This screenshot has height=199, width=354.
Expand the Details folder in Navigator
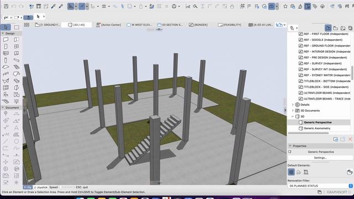point(293,104)
